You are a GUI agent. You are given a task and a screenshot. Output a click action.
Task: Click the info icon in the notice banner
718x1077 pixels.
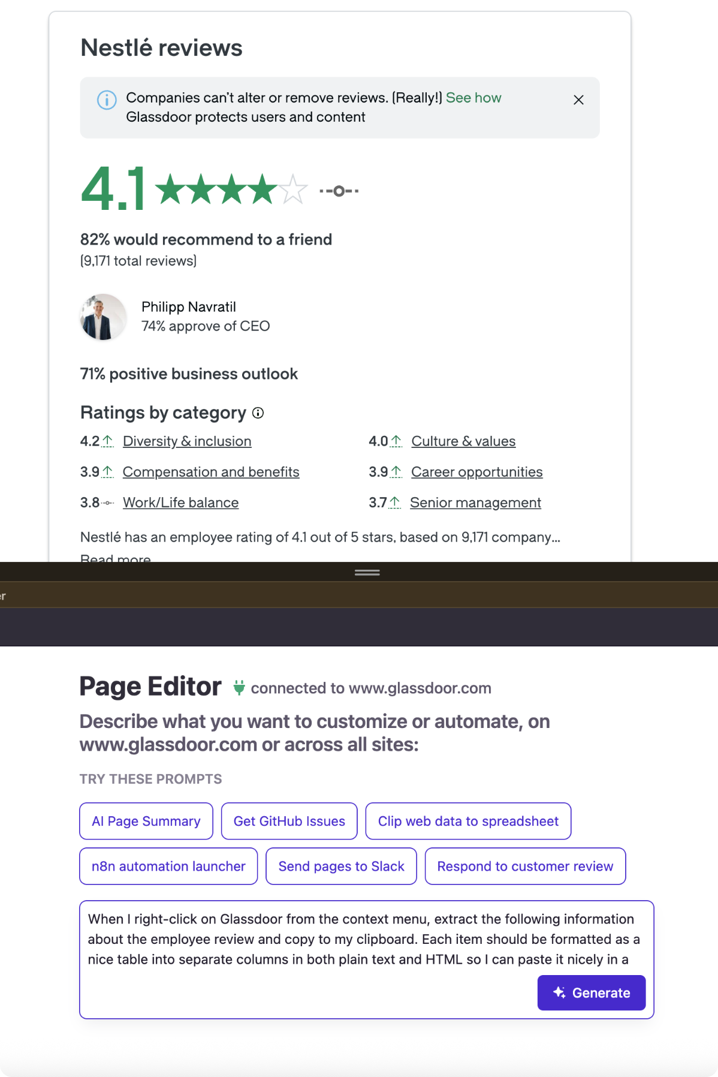tap(107, 100)
